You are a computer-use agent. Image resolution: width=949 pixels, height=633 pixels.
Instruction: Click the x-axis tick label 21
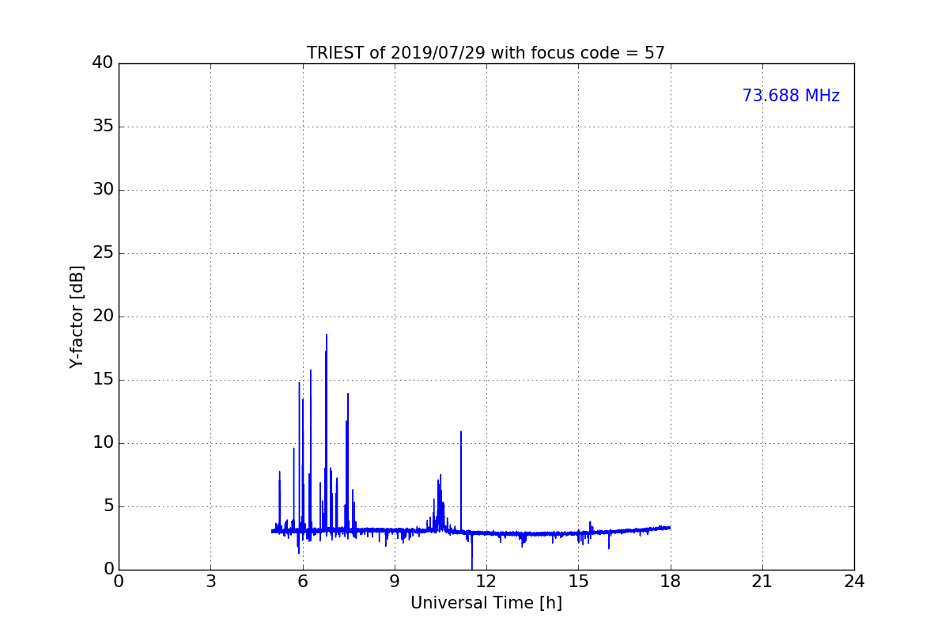pyautogui.click(x=762, y=582)
